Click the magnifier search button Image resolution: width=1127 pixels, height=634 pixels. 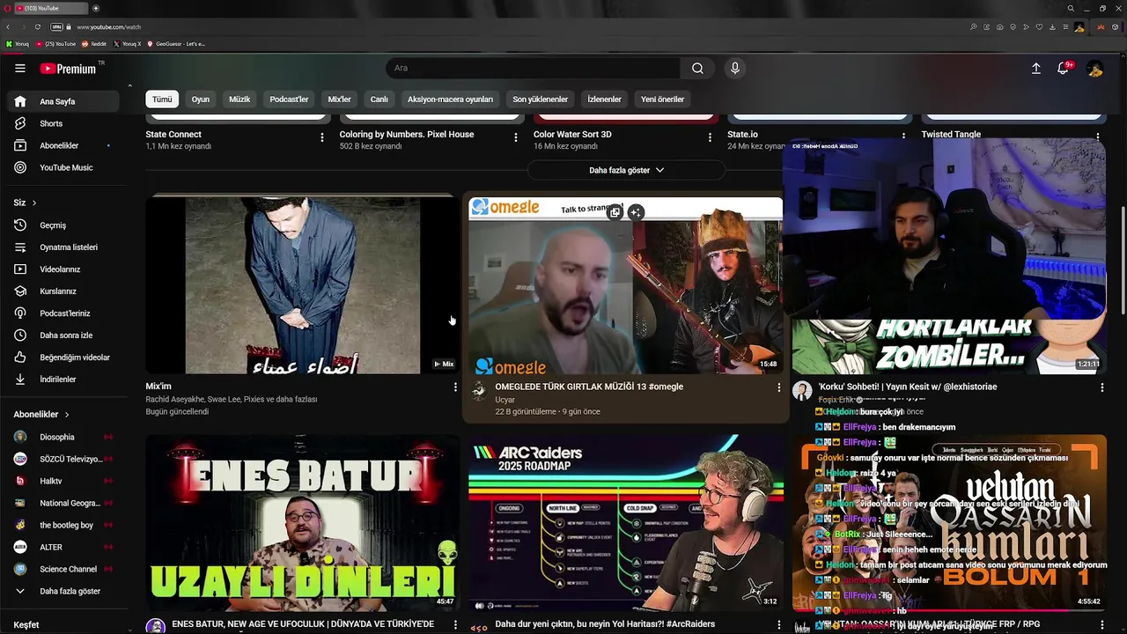point(697,68)
